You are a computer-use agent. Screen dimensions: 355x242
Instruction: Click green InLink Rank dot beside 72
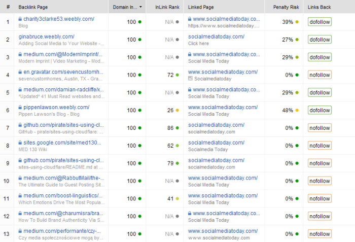click(x=177, y=75)
